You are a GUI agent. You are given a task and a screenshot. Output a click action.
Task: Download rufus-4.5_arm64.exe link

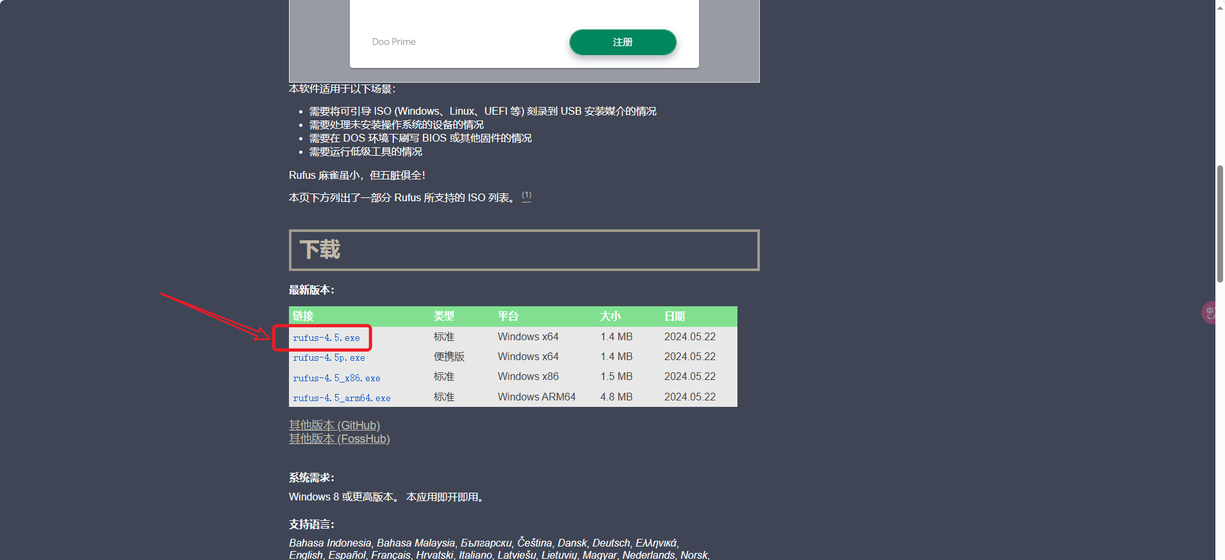pyautogui.click(x=342, y=398)
